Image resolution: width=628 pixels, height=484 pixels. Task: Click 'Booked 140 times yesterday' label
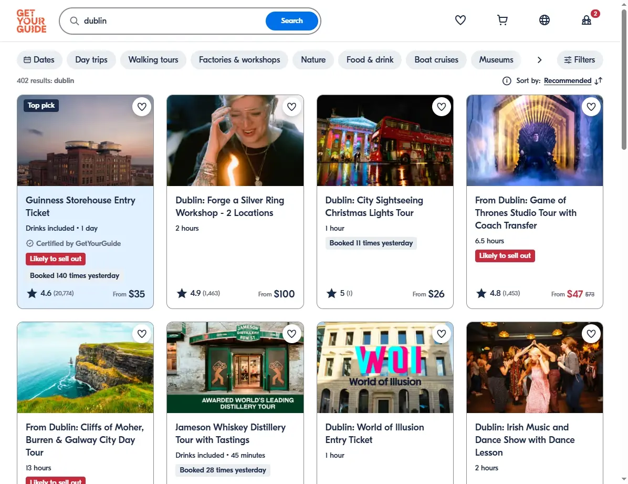coord(75,275)
